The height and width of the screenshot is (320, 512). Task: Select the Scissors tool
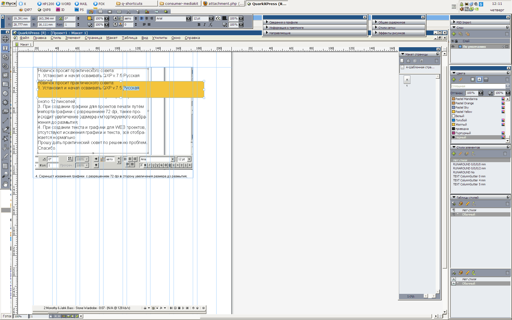[5, 148]
